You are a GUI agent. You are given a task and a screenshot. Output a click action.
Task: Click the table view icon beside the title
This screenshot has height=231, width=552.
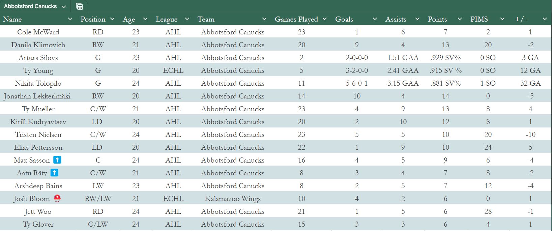pos(80,6)
